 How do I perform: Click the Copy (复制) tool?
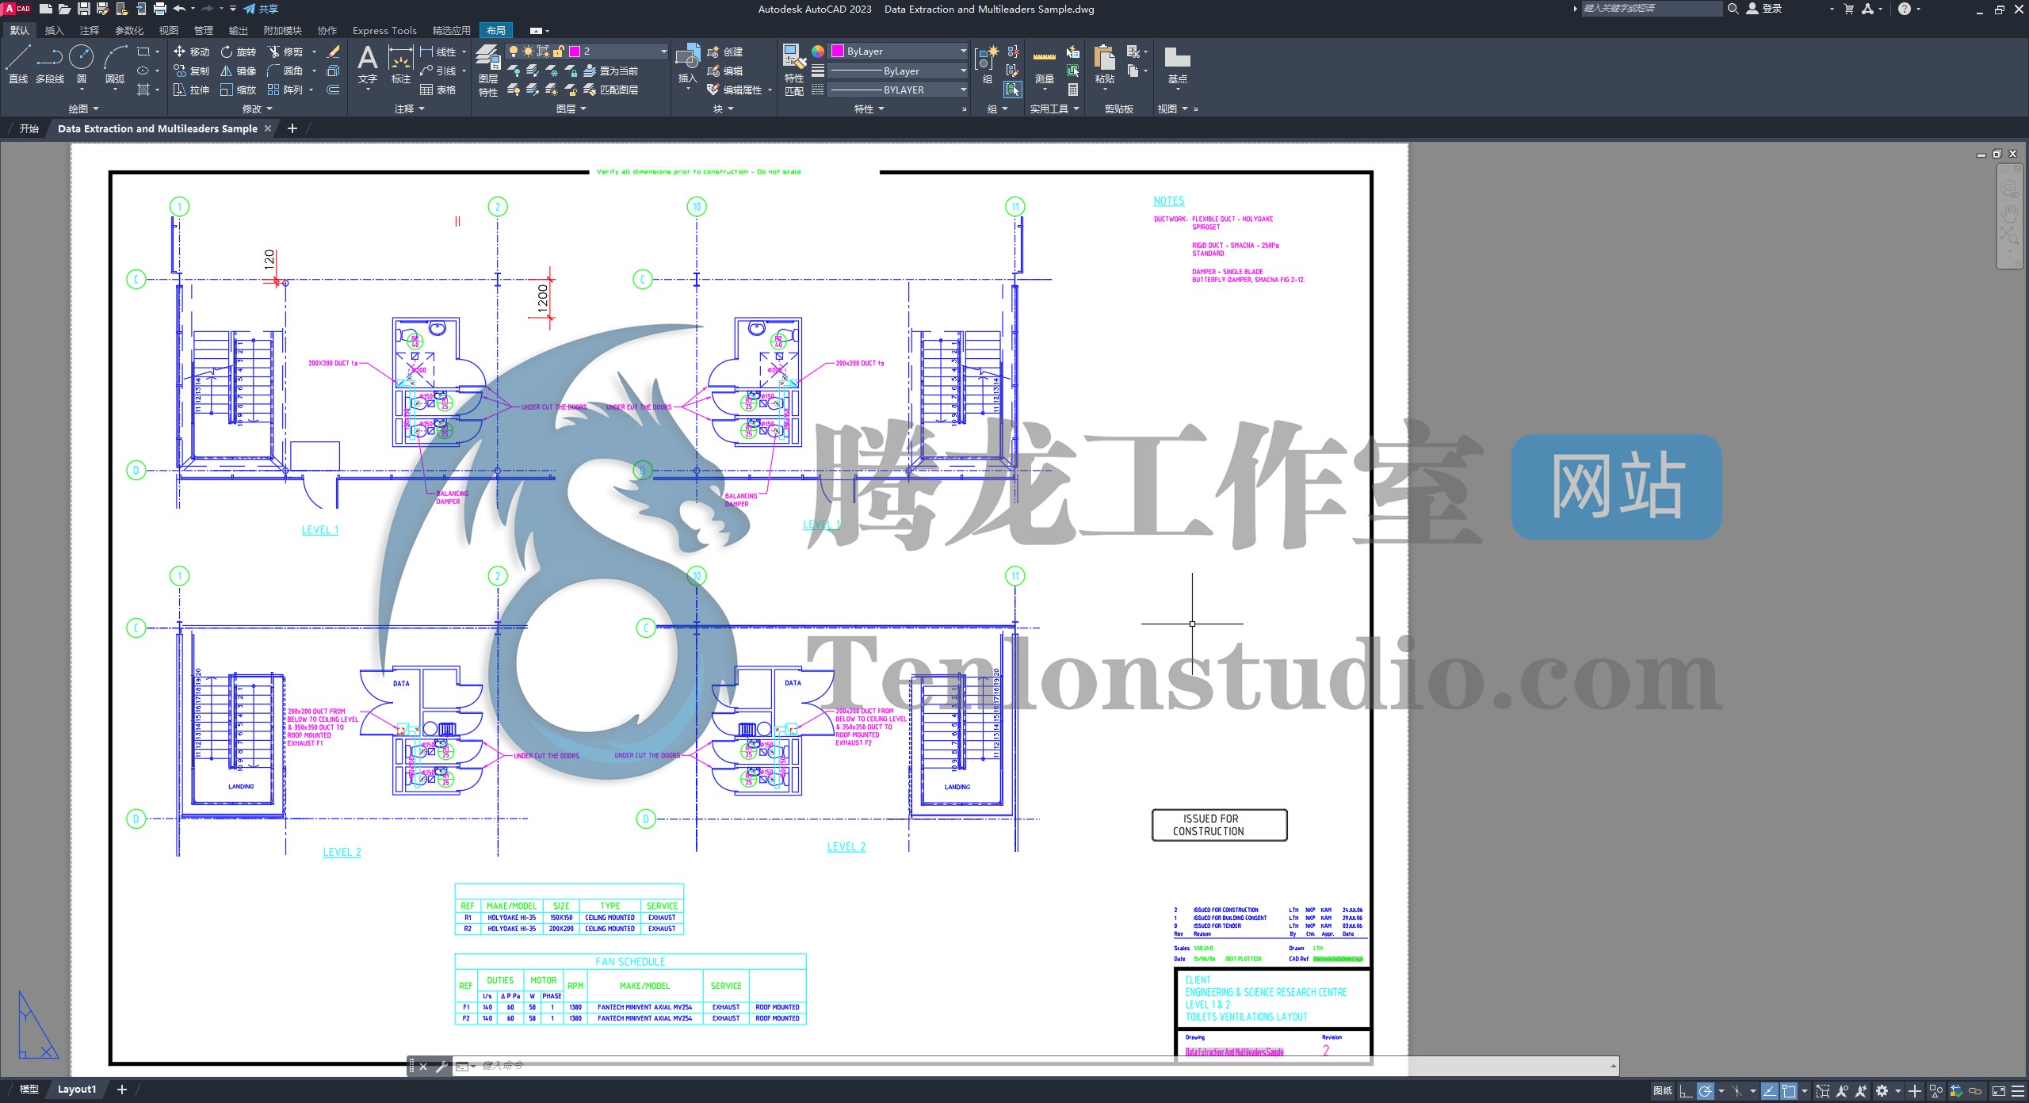(x=191, y=71)
